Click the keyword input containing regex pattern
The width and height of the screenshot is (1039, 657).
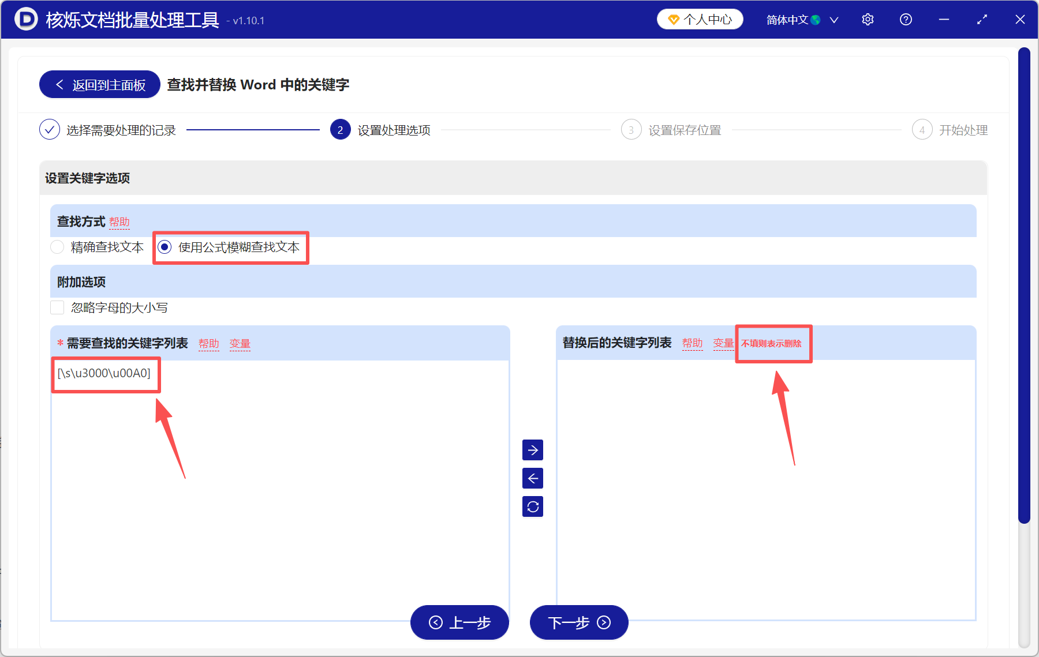click(x=105, y=374)
